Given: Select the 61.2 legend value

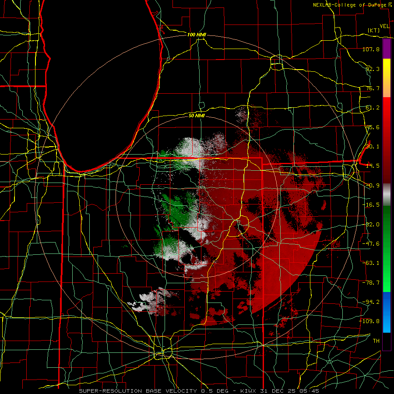Looking at the screenshot, I should point(373,108).
